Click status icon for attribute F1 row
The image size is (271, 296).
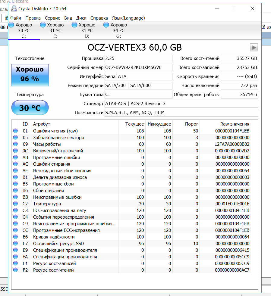(15, 263)
